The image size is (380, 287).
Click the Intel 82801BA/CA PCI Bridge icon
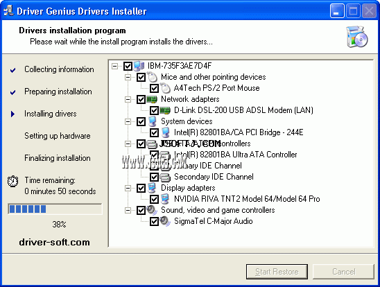pyautogui.click(x=165, y=132)
